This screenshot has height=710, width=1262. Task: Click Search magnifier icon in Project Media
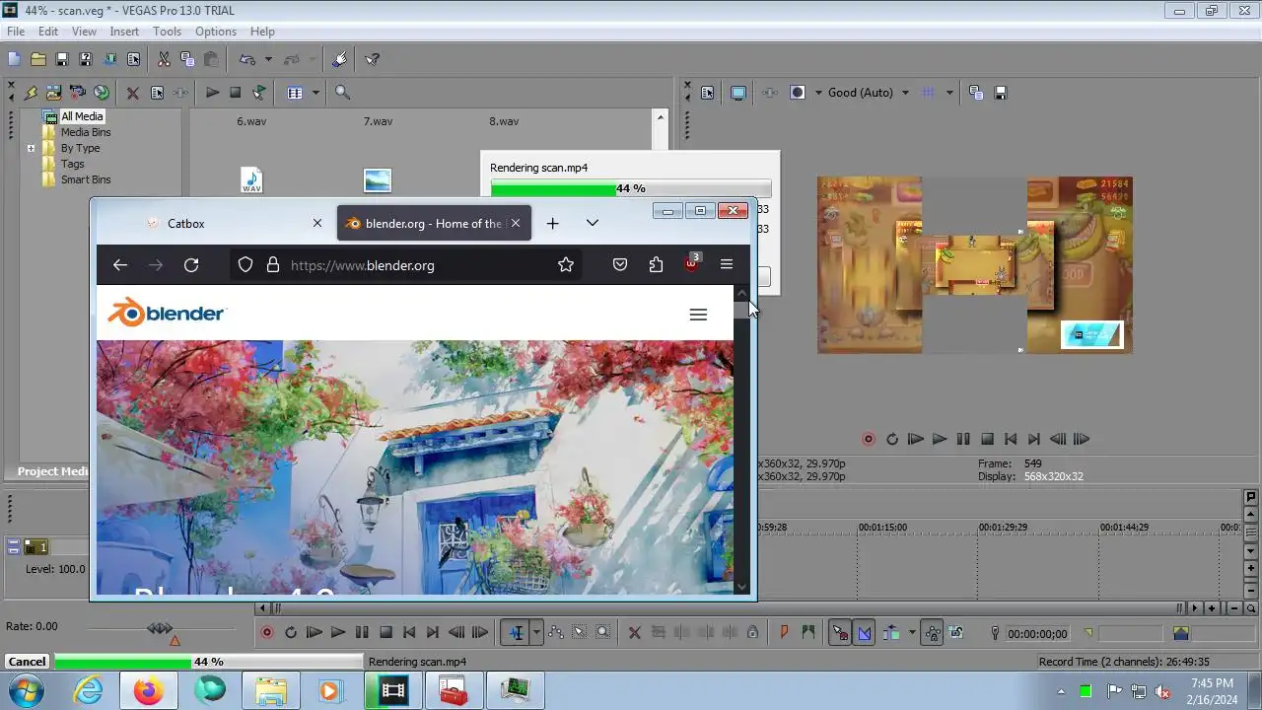pos(342,93)
